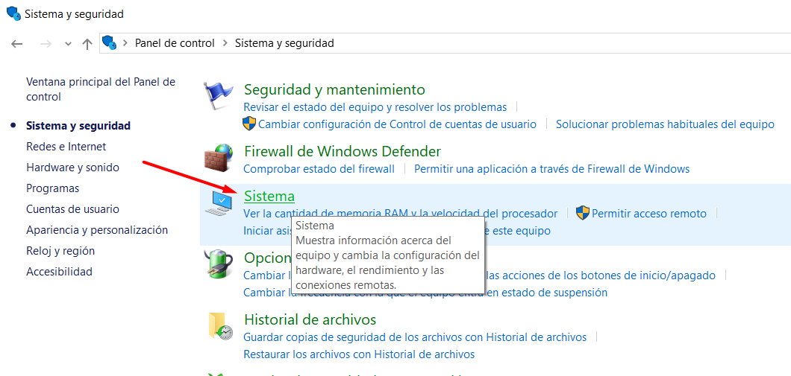Click the Sistema computer icon
The width and height of the screenshot is (791, 376).
219,203
